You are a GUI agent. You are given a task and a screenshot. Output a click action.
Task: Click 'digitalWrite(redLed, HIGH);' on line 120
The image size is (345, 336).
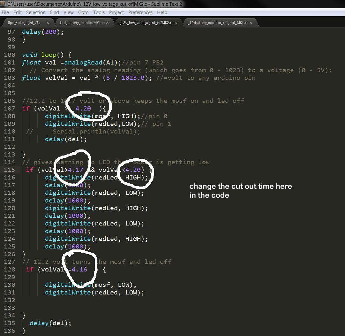click(96, 208)
